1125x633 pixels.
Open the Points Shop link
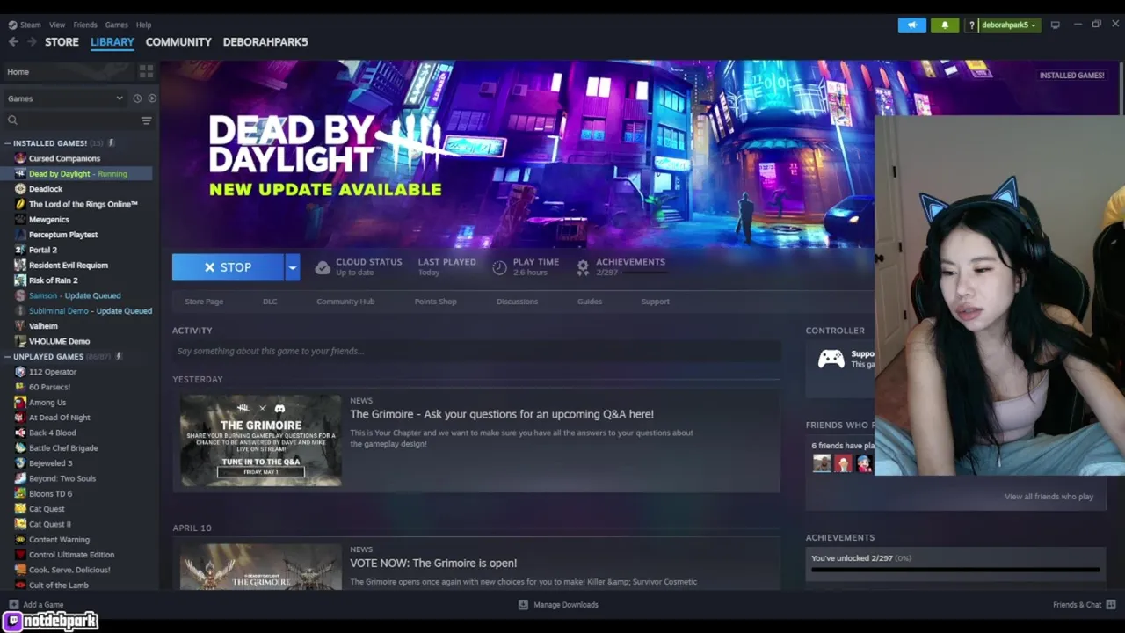[x=435, y=302]
